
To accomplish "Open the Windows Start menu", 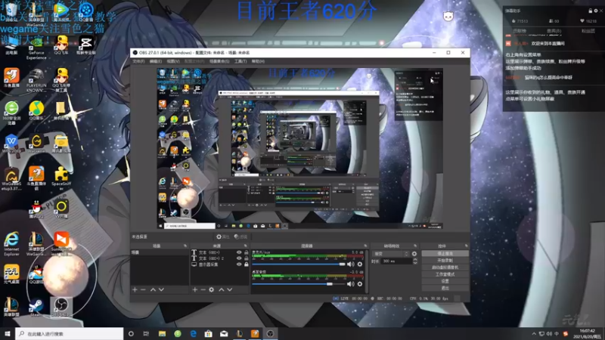I will [8, 334].
